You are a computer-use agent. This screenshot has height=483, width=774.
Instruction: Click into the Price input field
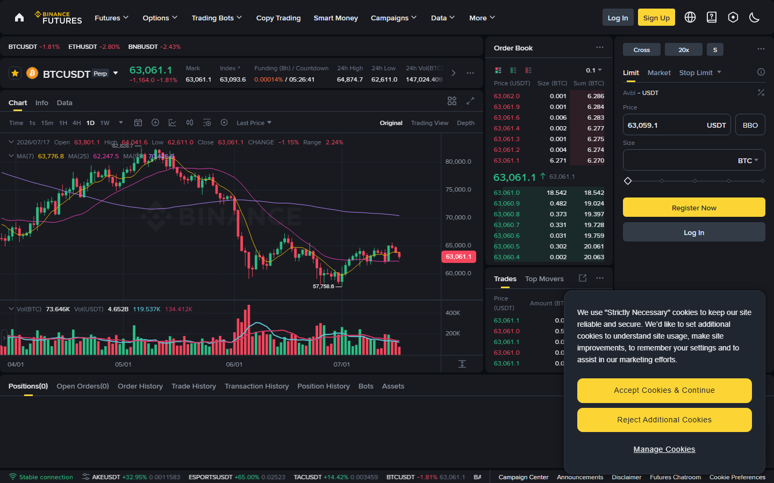pos(677,125)
